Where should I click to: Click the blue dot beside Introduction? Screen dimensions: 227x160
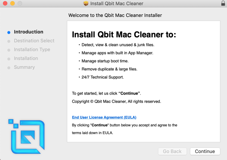coord(9,32)
